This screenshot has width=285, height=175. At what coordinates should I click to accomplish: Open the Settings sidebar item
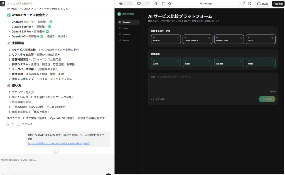click(x=128, y=40)
